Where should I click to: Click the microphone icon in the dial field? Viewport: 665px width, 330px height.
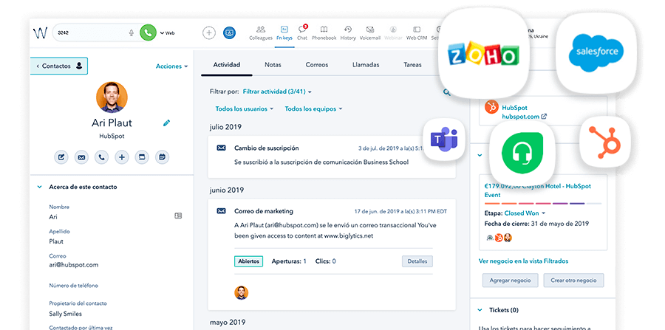click(x=132, y=33)
